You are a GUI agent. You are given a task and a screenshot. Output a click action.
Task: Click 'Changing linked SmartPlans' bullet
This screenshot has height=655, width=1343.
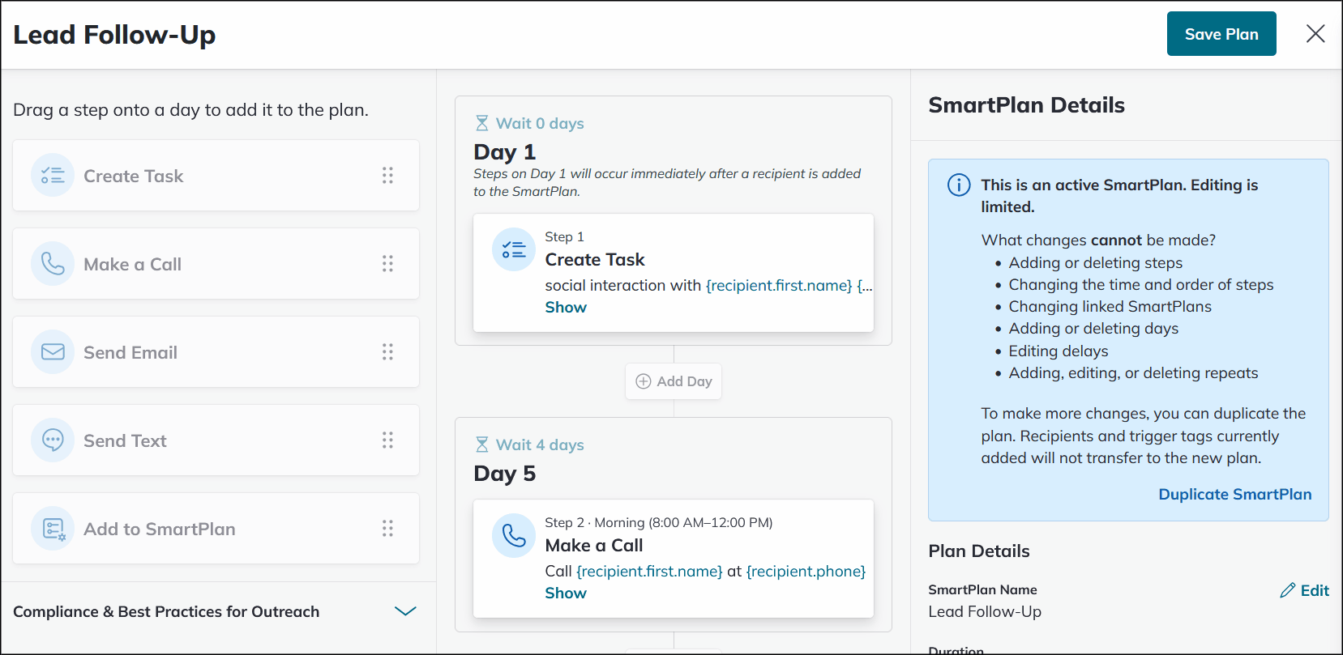point(1110,307)
